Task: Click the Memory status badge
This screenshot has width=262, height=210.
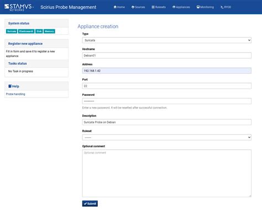Action: [49, 32]
